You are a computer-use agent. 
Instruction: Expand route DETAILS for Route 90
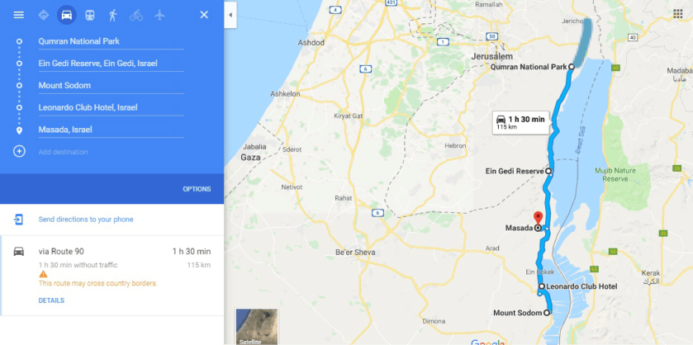pos(51,300)
